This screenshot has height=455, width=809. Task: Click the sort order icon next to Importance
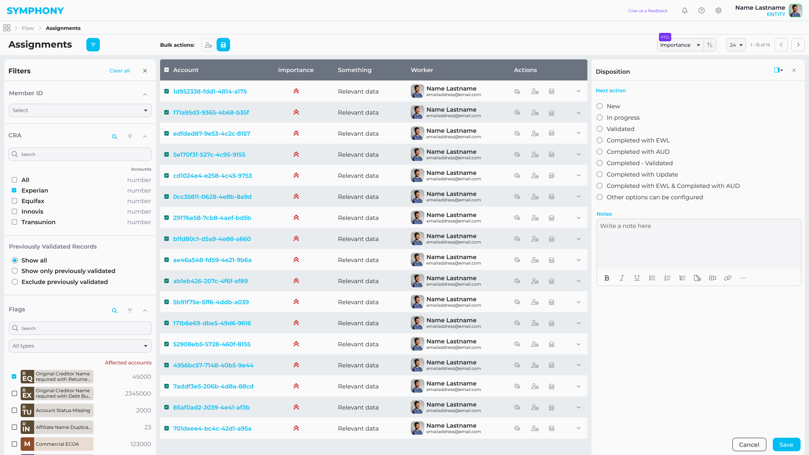point(710,45)
